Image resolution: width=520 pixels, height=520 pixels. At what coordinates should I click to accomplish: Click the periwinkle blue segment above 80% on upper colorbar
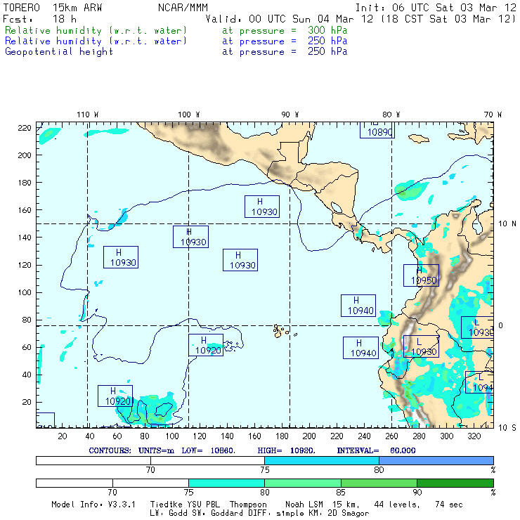436,460
